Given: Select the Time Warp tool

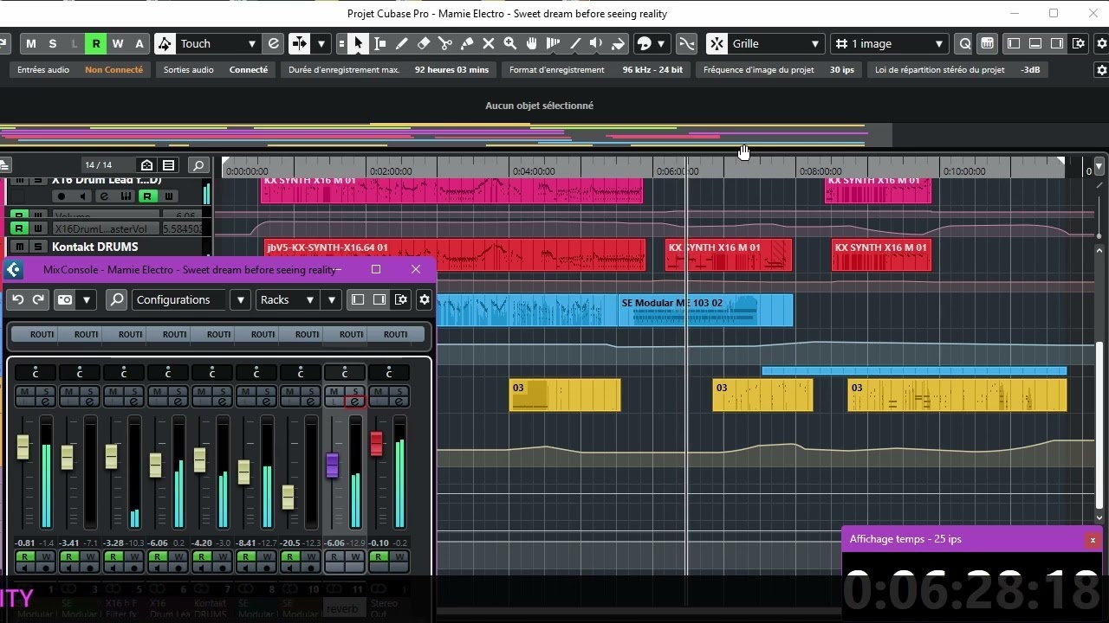Looking at the screenshot, I should pos(553,43).
